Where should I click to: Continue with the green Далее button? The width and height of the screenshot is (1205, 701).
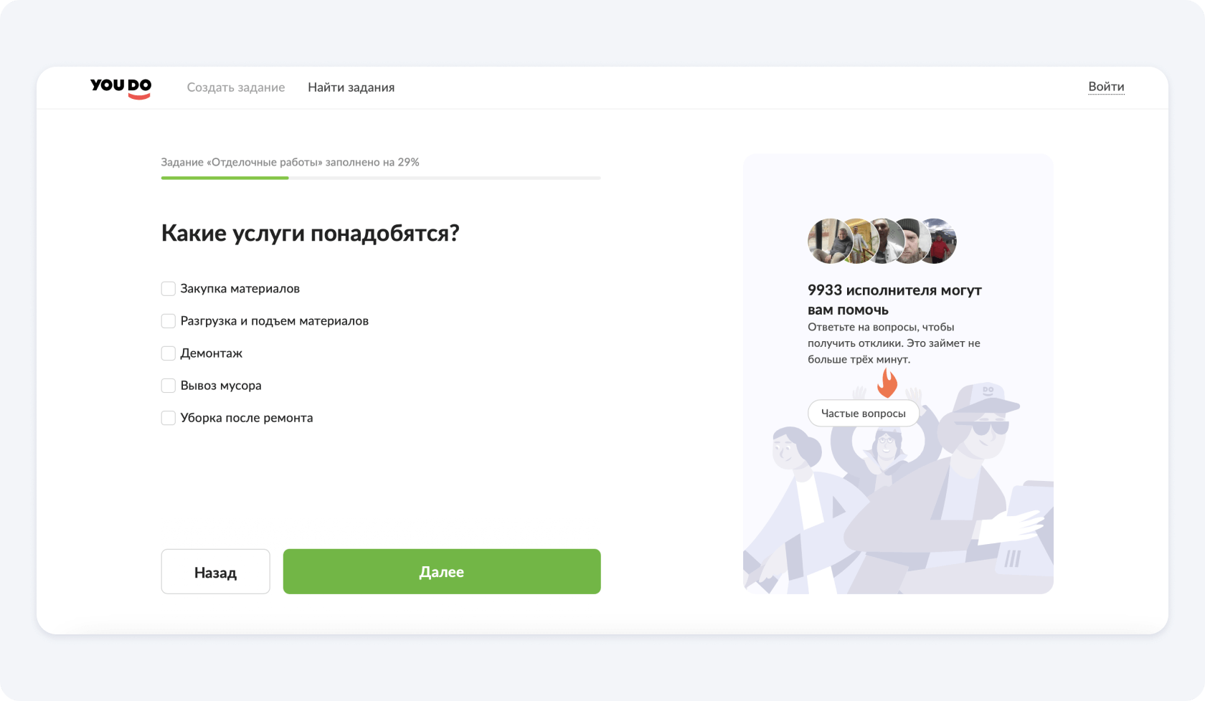coord(442,571)
